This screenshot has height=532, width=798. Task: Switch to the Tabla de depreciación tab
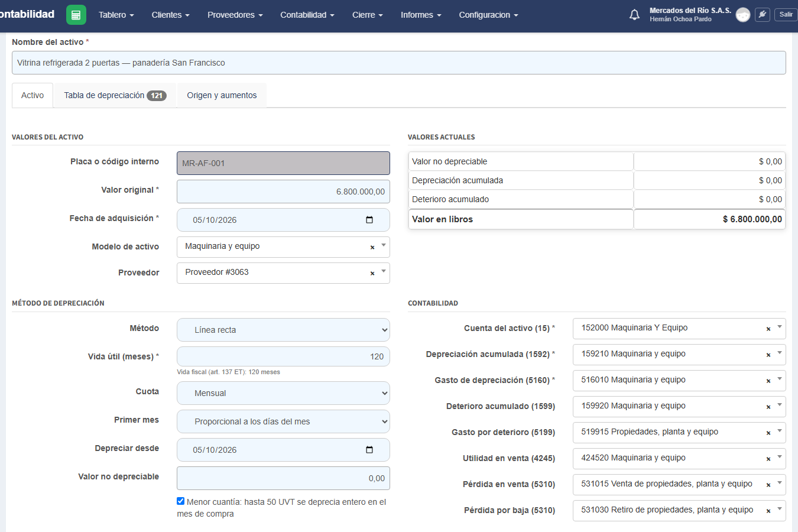[115, 95]
